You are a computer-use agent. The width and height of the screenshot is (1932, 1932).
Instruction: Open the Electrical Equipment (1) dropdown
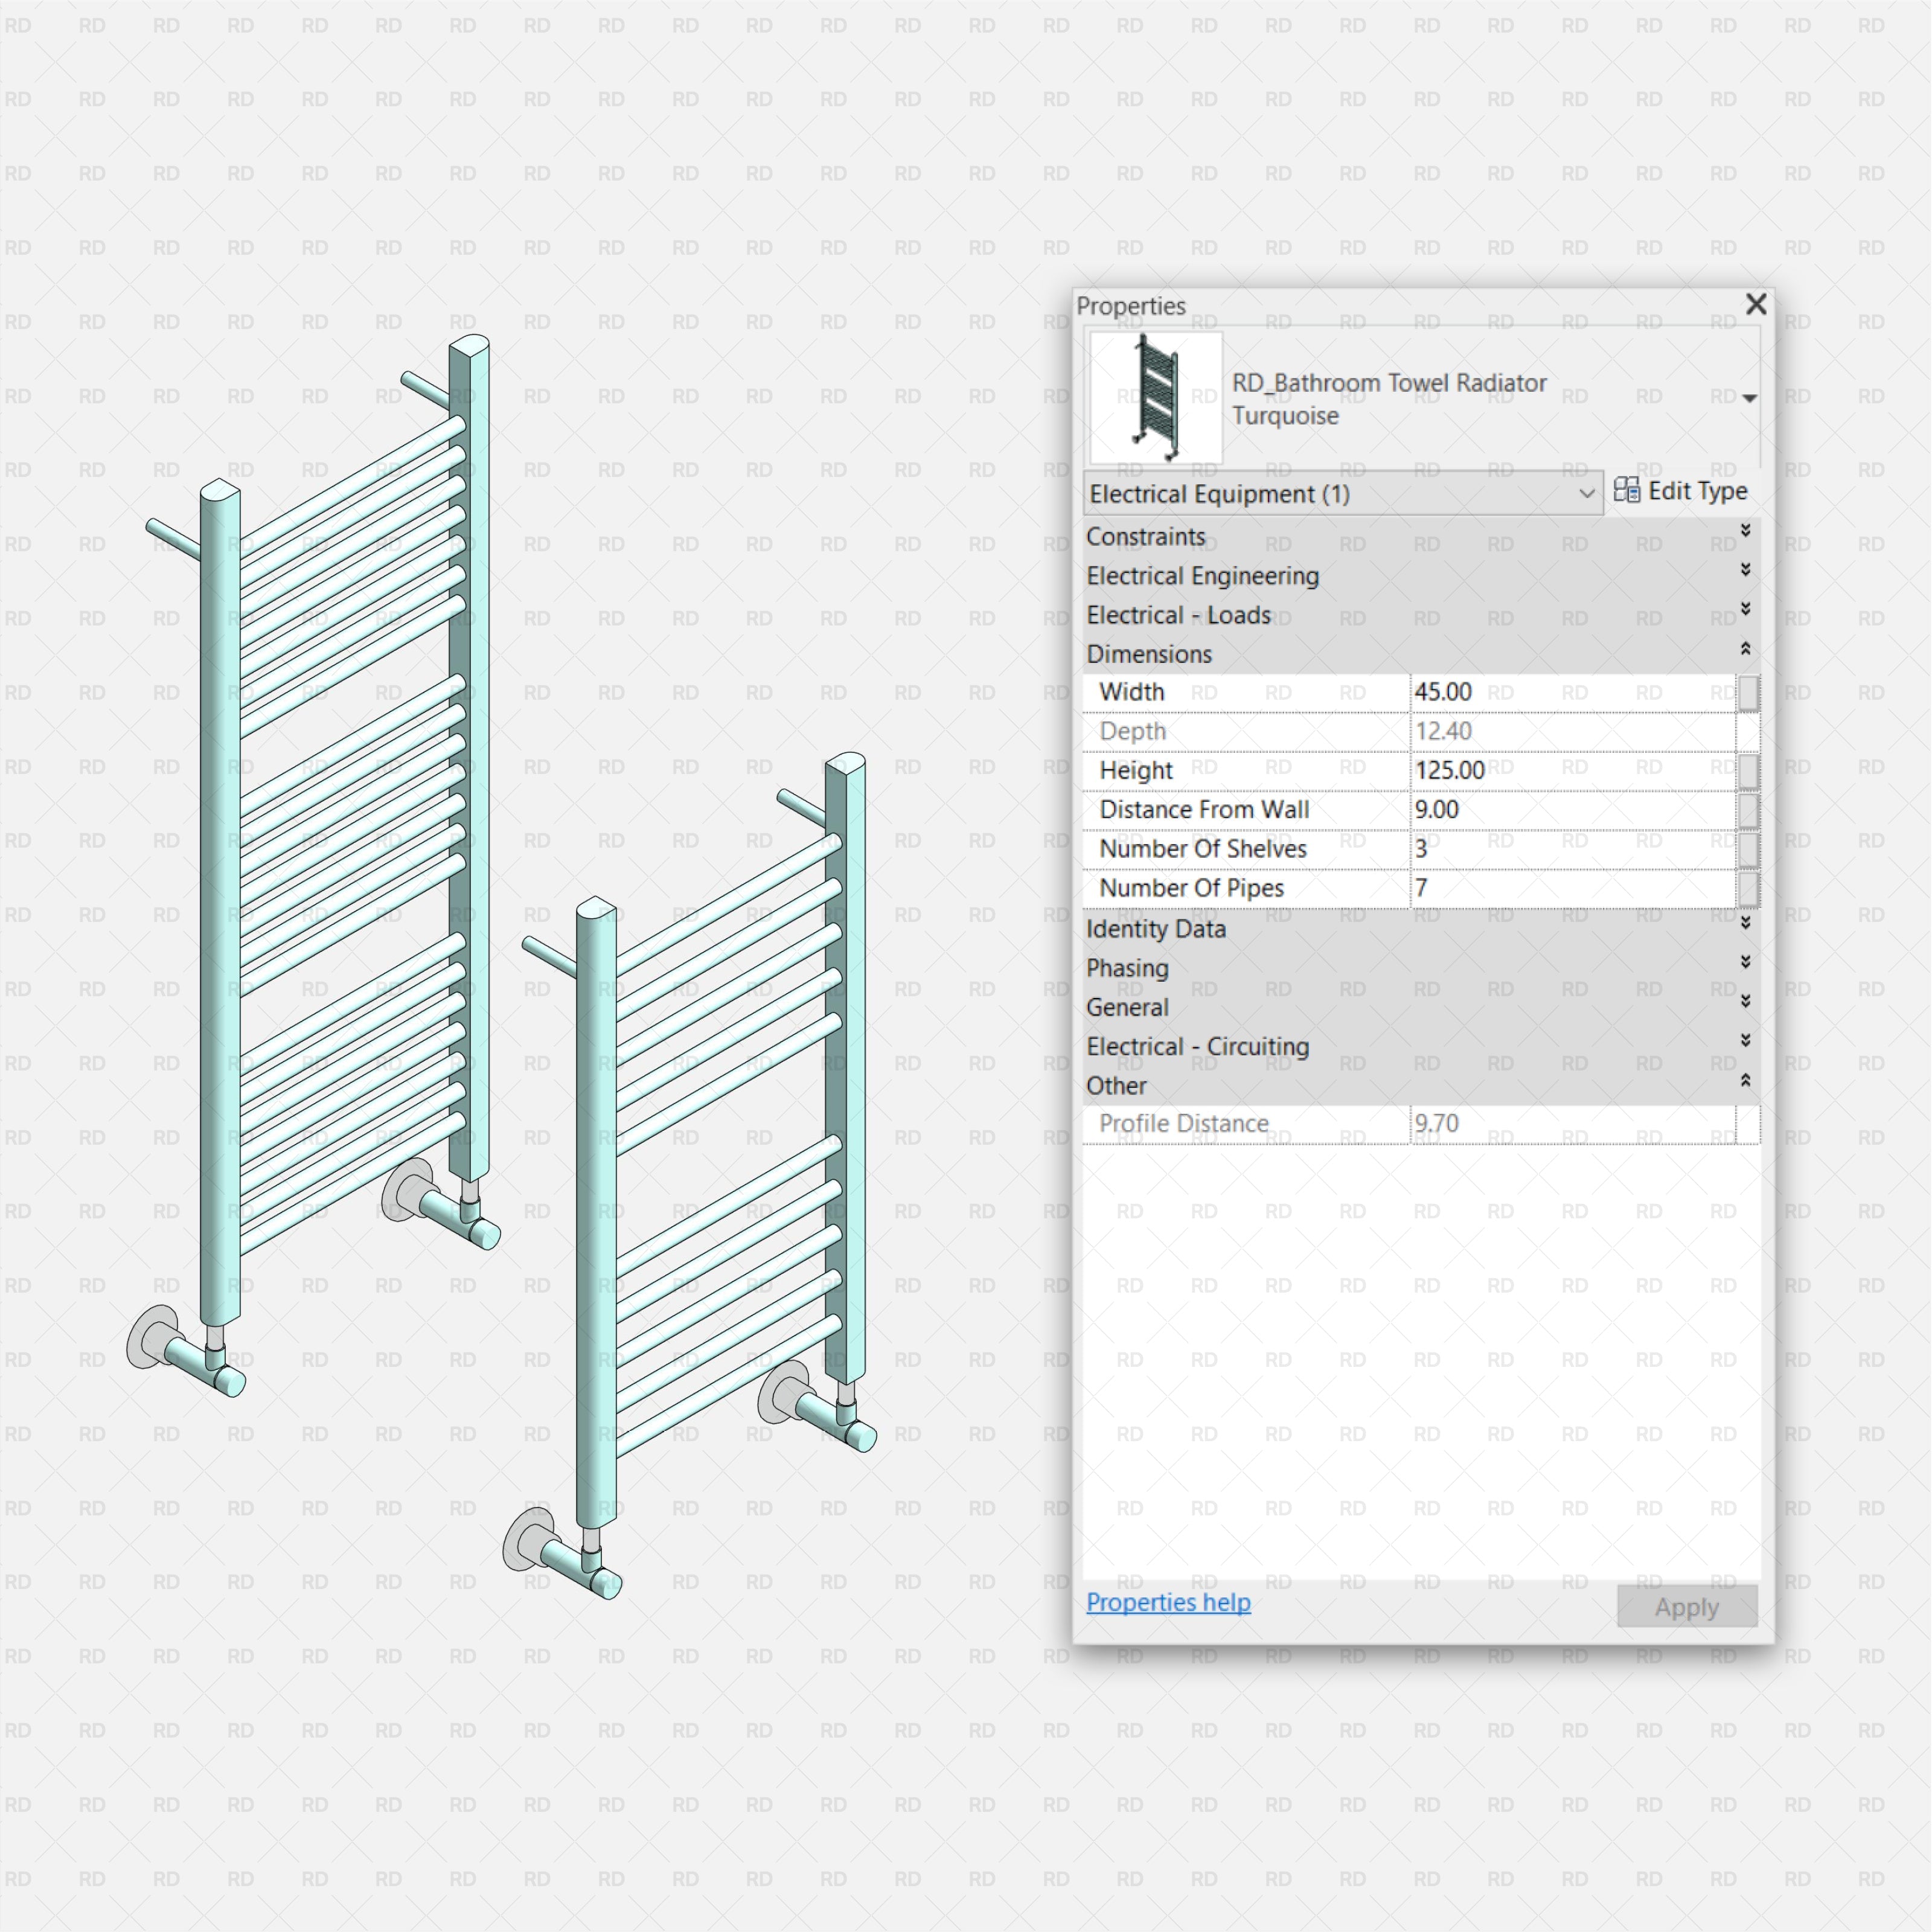coord(1588,493)
